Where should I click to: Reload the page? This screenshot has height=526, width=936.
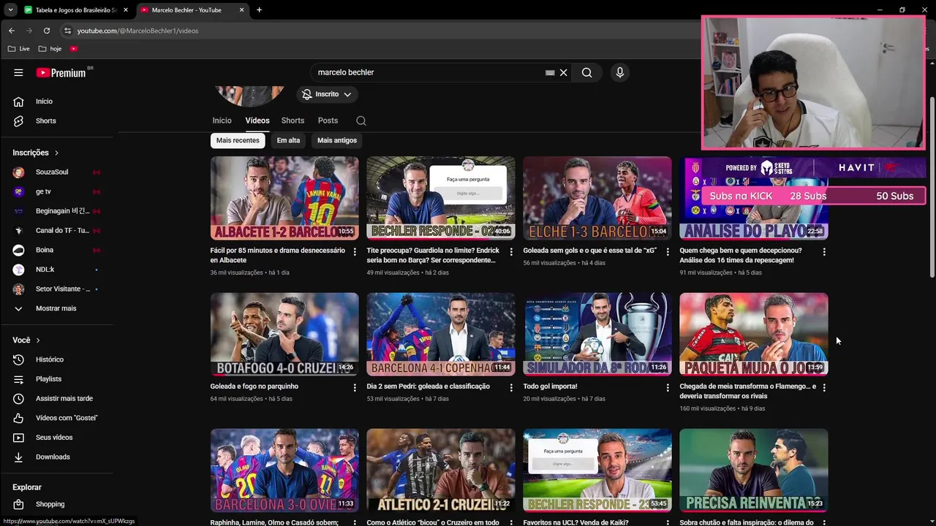[x=47, y=31]
